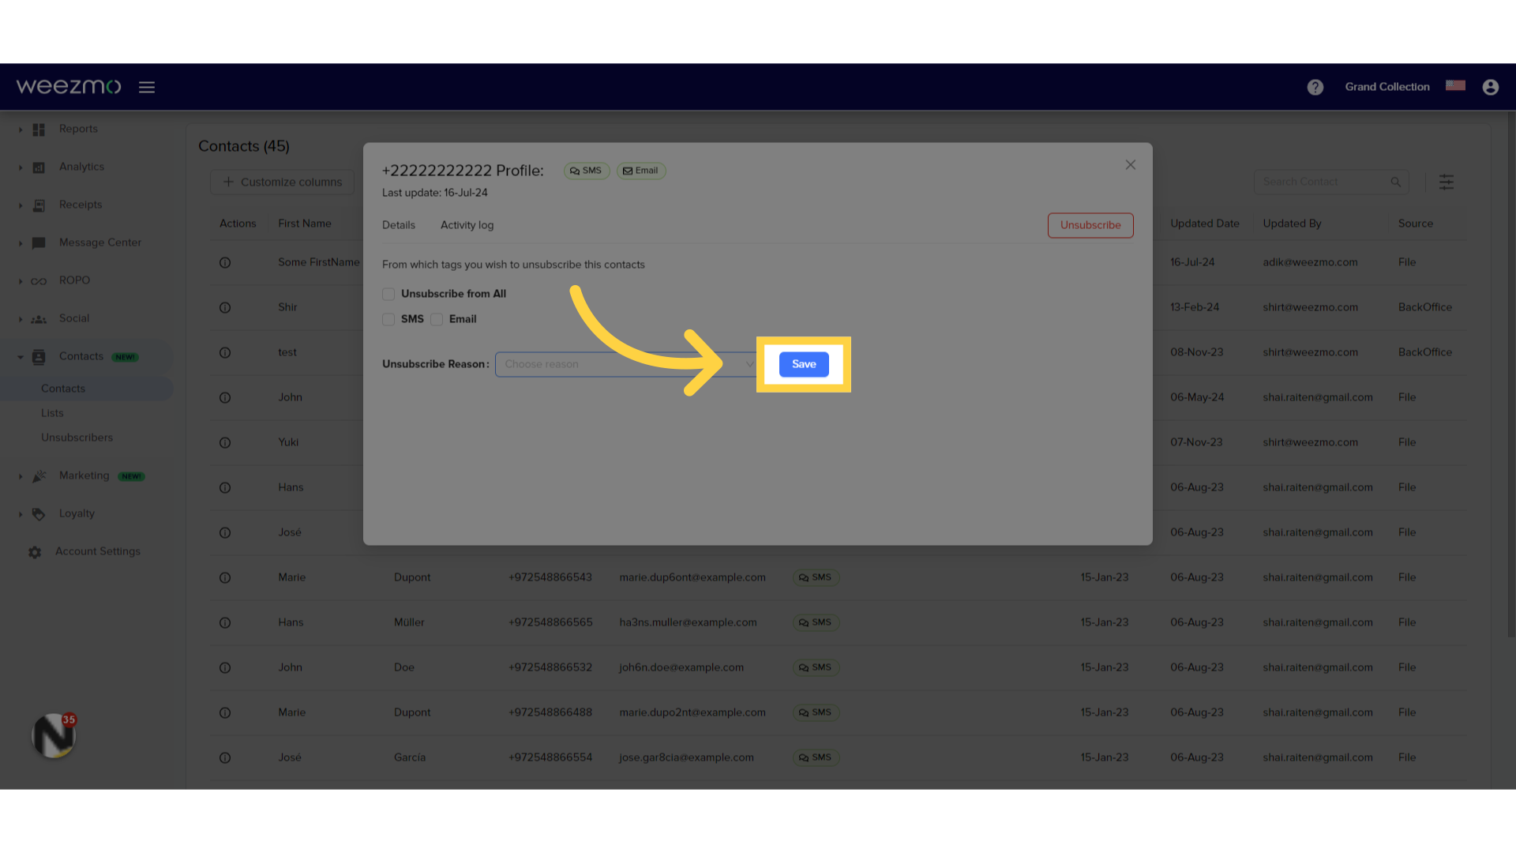Click the Unsubscribe button
The height and width of the screenshot is (853, 1516).
[x=1090, y=225]
